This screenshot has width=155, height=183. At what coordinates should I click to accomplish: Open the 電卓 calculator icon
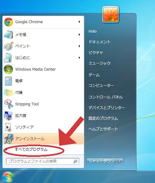(8, 81)
